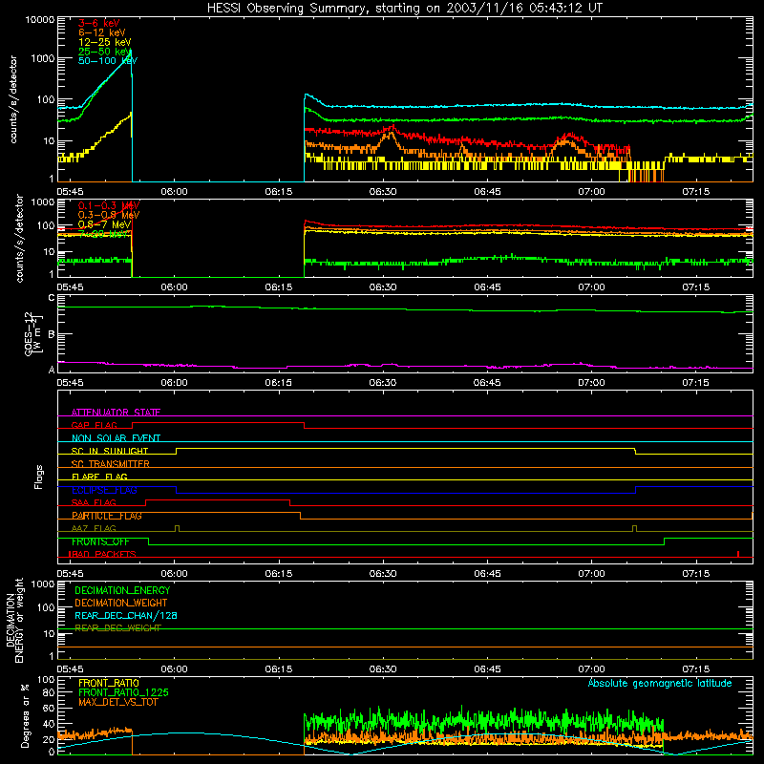Select the FRONTS_OFF flag label
764x764 pixels.
pos(100,541)
